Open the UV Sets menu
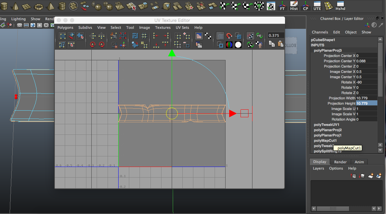This screenshot has height=214, width=386. coord(182,27)
